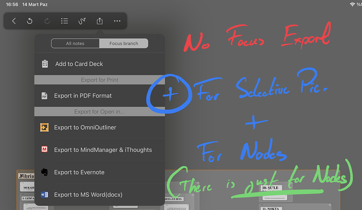Select the Focus branch segment
Screen dimensions: 362x210
tap(124, 44)
